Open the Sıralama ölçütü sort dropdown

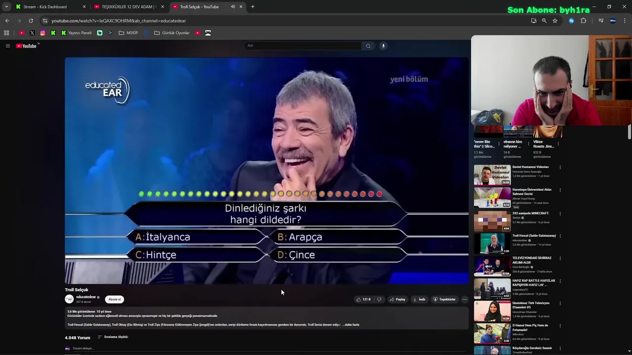tap(113, 337)
